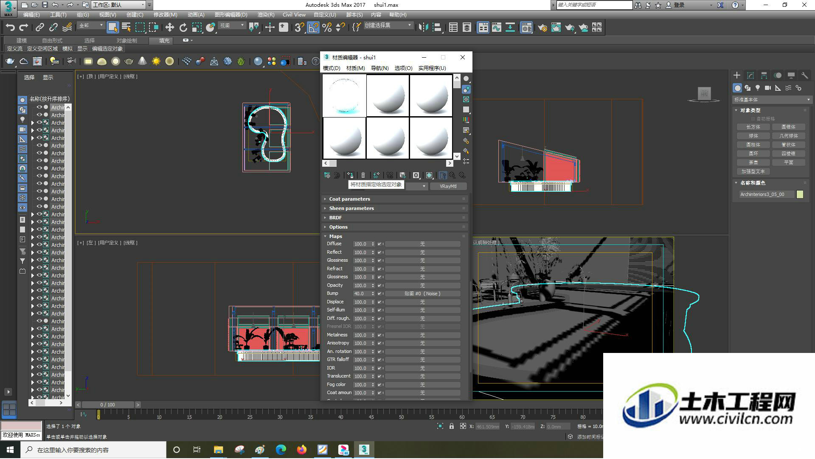Click the Select by Material icon
This screenshot has height=459, width=815.
[466, 151]
